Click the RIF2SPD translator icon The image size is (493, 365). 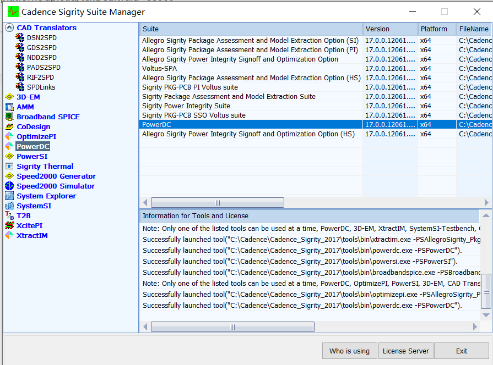20,77
